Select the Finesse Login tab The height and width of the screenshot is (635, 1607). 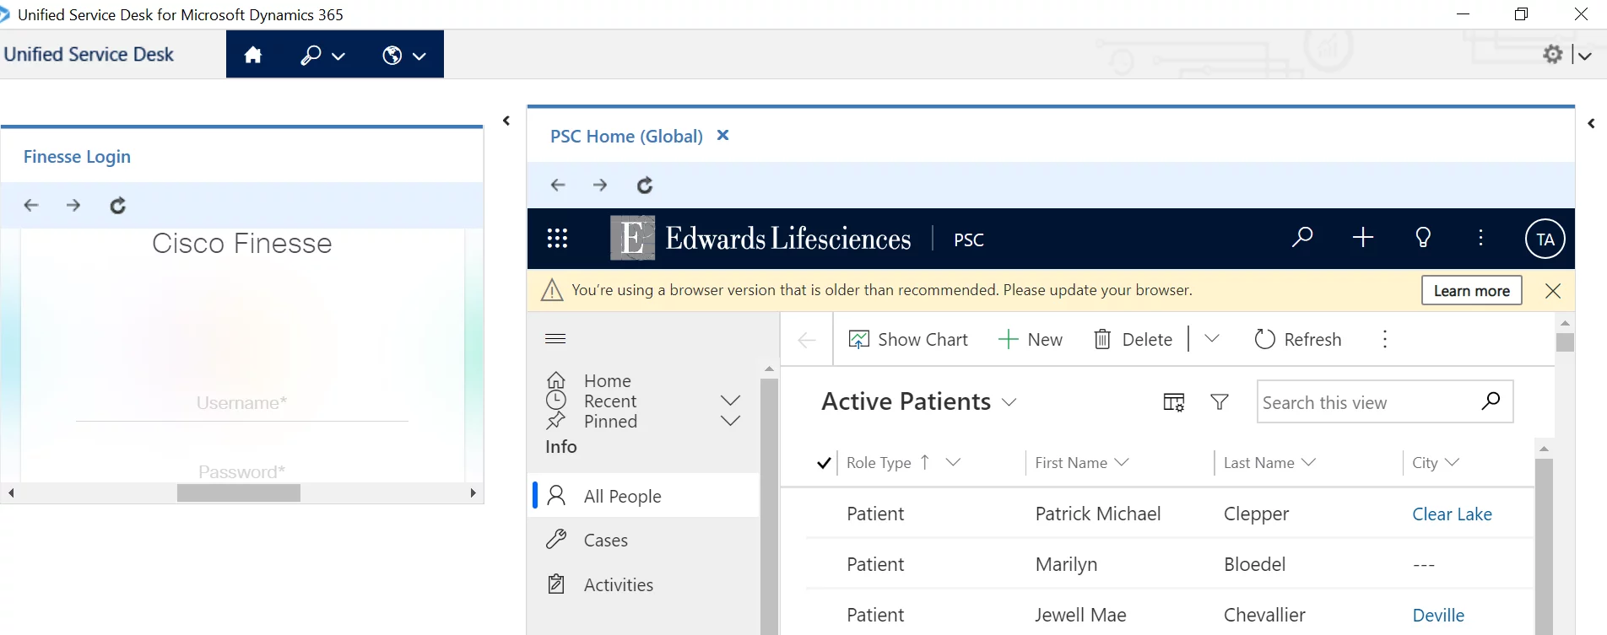click(x=77, y=157)
